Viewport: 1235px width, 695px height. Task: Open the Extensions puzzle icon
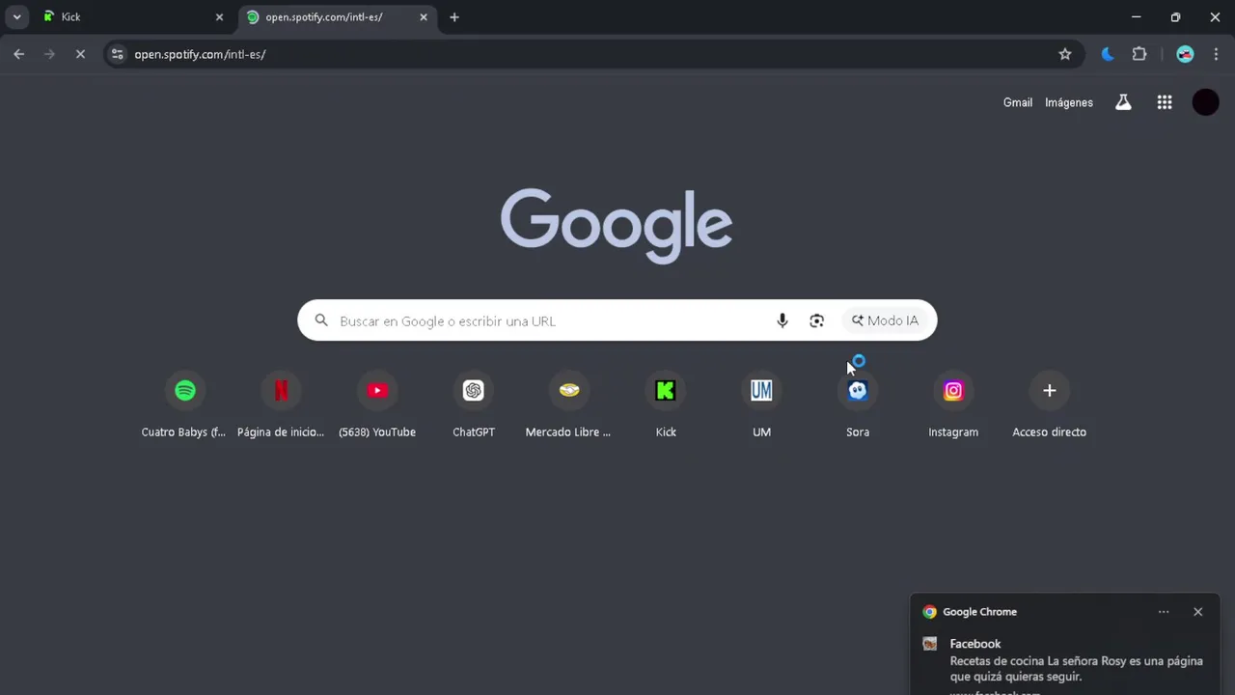coord(1139,54)
